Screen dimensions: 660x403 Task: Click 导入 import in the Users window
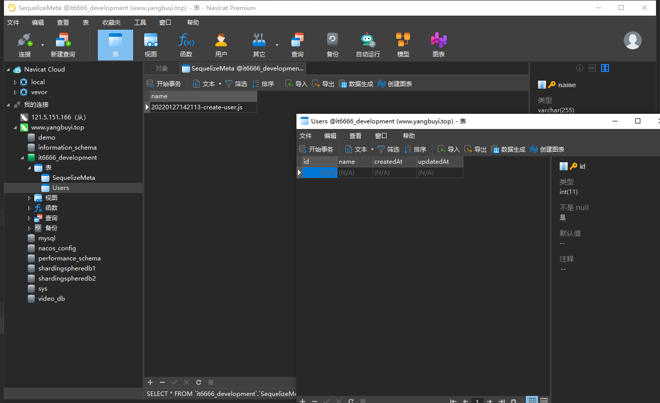click(x=449, y=150)
